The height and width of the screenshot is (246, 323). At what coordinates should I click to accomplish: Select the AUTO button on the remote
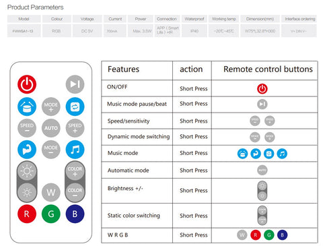pyautogui.click(x=51, y=128)
